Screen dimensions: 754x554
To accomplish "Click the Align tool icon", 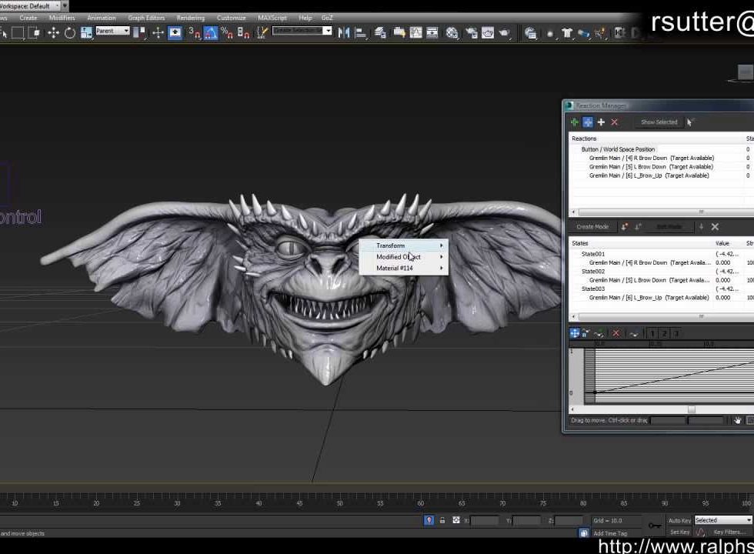I will coord(360,32).
